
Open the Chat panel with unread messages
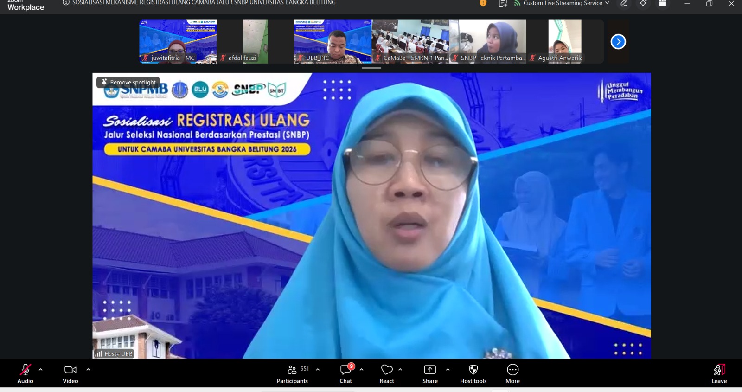(x=346, y=373)
